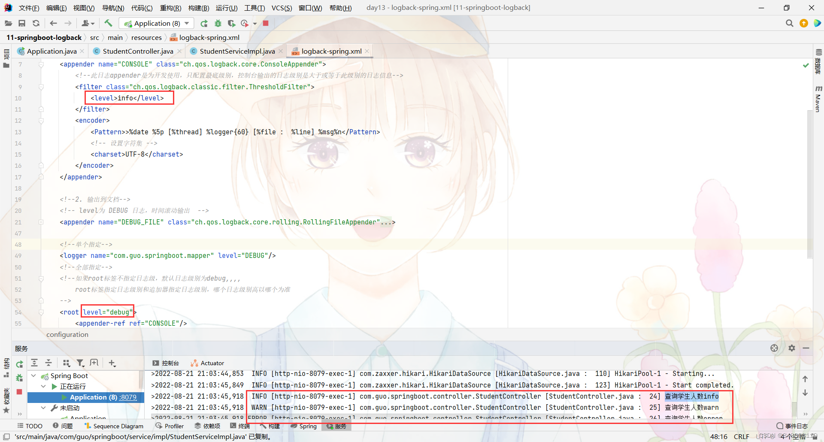Fold the root element at line 54
Screen dimensions: 824x442
click(x=41, y=312)
